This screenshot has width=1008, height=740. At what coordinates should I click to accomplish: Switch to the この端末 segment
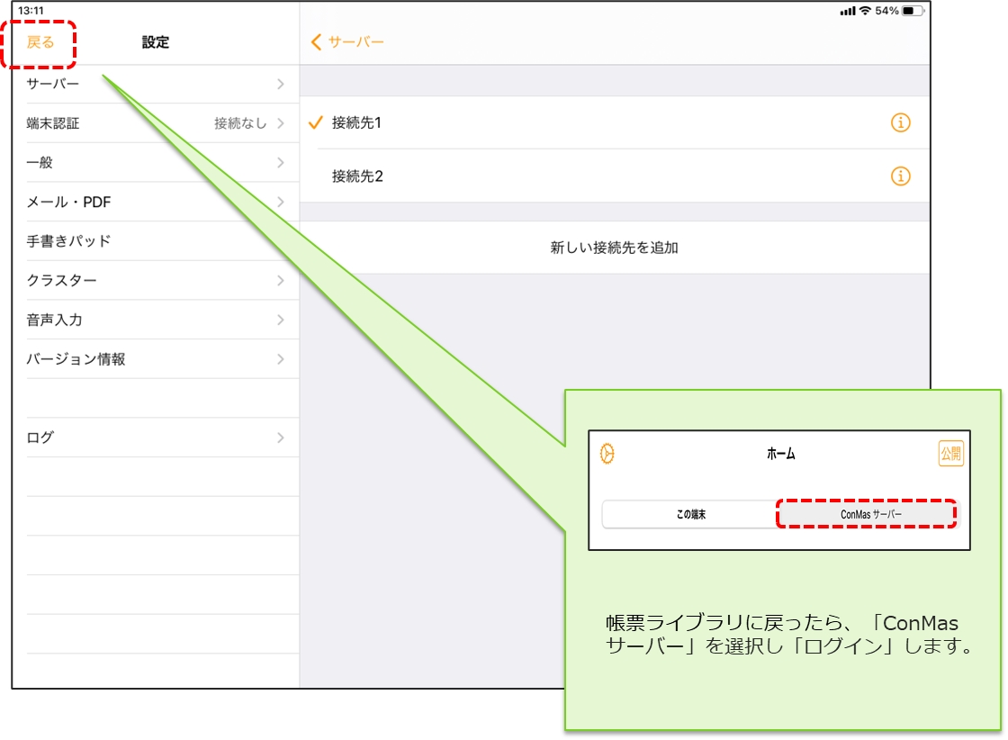tap(690, 514)
